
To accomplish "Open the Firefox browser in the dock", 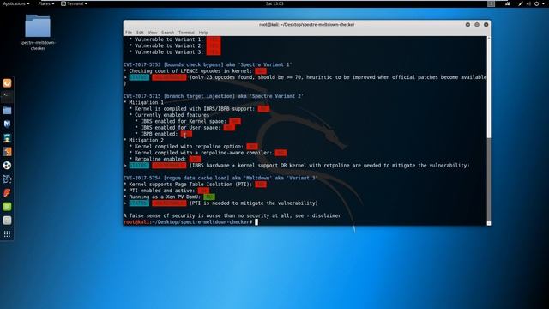I will (x=7, y=83).
